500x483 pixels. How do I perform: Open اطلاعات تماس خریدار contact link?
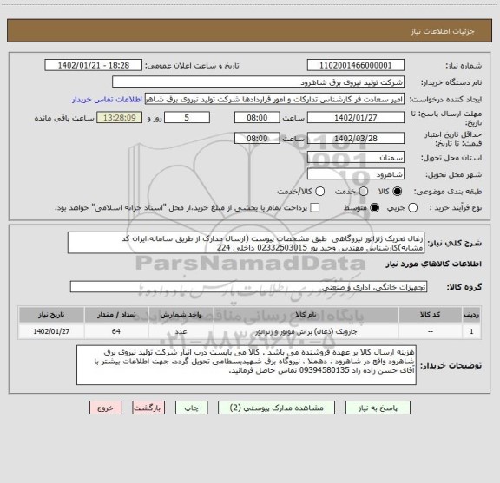coord(107,100)
